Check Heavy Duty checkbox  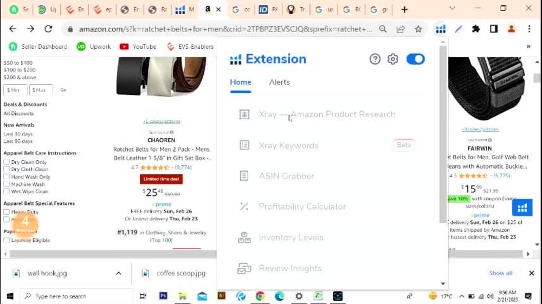[x=6, y=212]
